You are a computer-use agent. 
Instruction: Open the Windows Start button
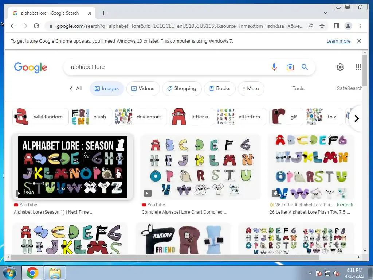[x=9, y=273]
